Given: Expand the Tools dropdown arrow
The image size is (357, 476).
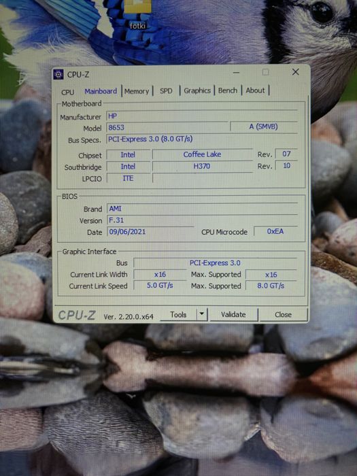Looking at the screenshot, I should [202, 314].
